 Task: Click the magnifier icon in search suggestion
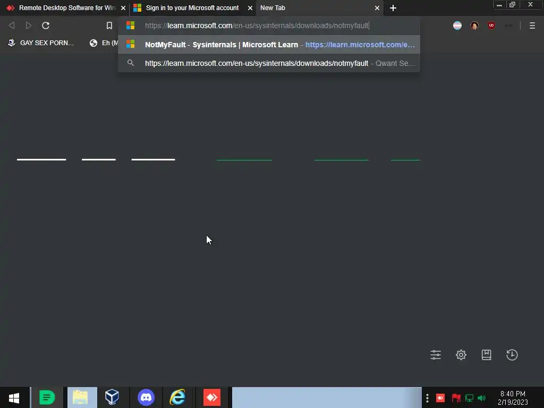point(131,63)
